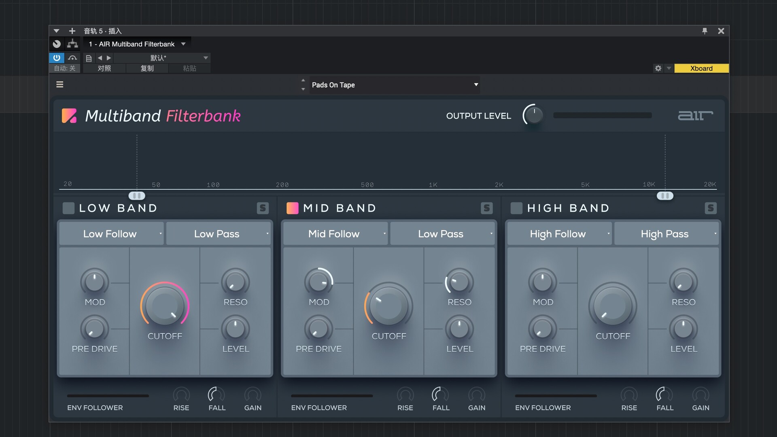Pin the plugin window
The image size is (777, 437).
coord(705,31)
